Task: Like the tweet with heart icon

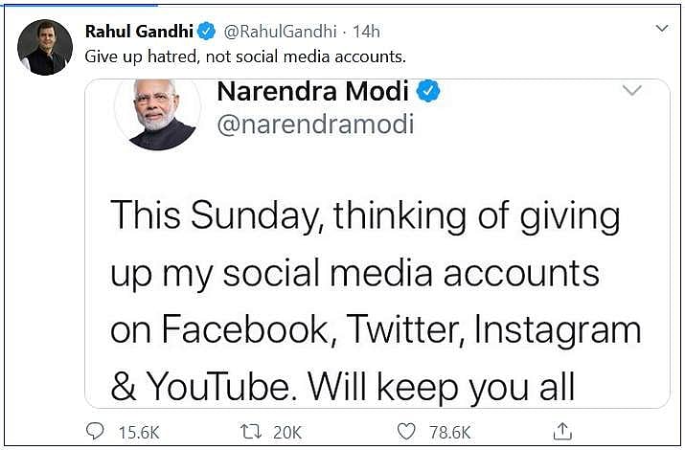Action: [406, 431]
